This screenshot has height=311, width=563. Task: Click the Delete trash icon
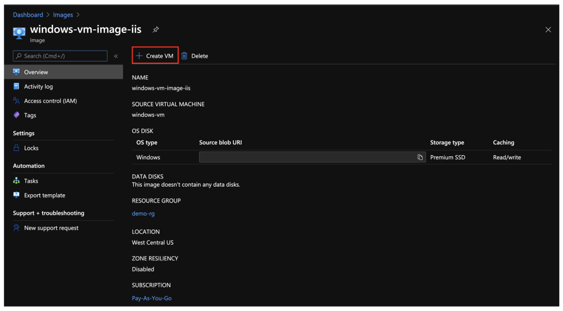(185, 56)
